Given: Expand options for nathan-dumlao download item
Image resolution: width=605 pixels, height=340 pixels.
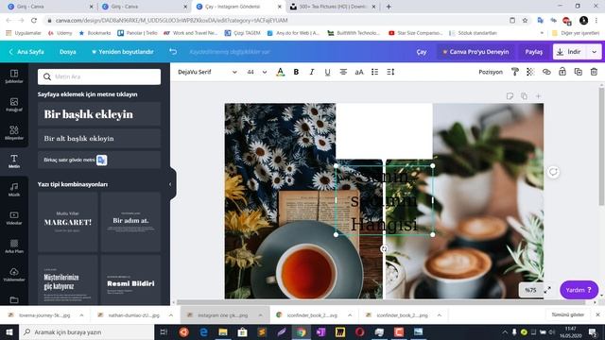Looking at the screenshot, I should (x=170, y=315).
